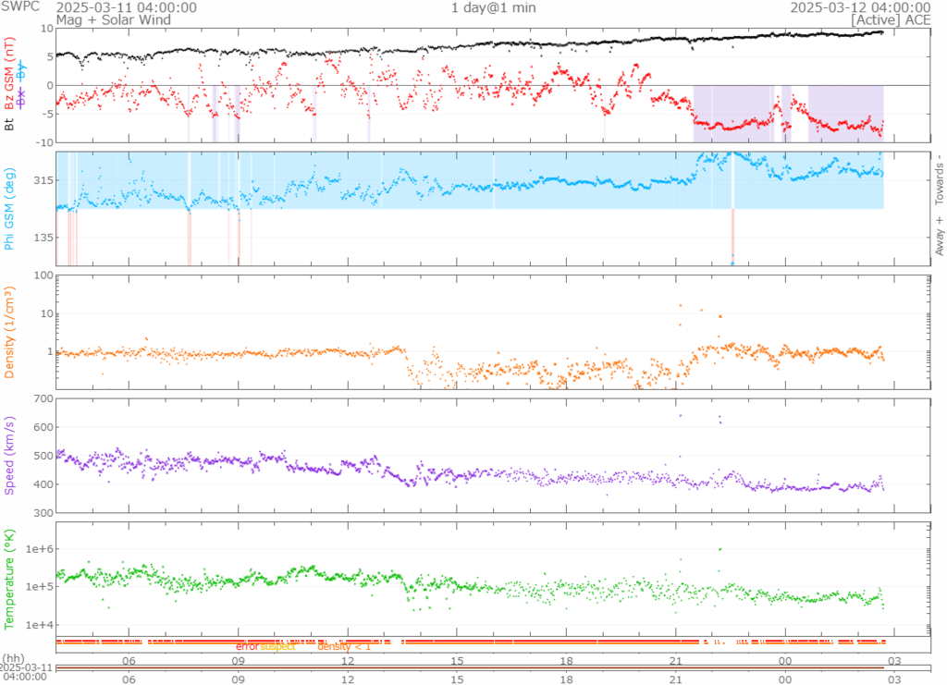Toggle the red Bz GSM series label

pyautogui.click(x=11, y=73)
